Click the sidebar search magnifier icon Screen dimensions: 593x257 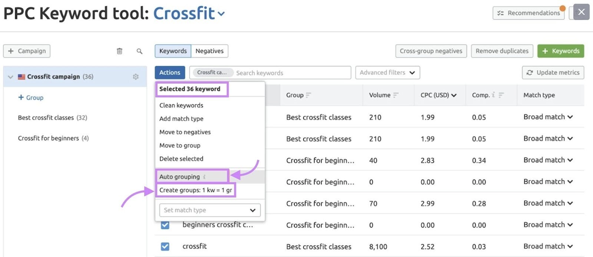click(139, 51)
